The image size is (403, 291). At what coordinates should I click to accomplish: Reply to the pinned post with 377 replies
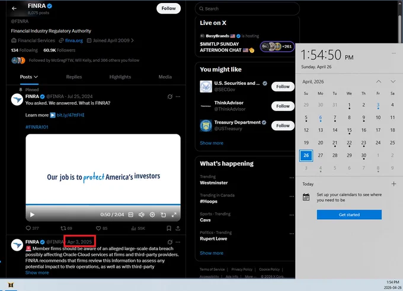click(32, 228)
